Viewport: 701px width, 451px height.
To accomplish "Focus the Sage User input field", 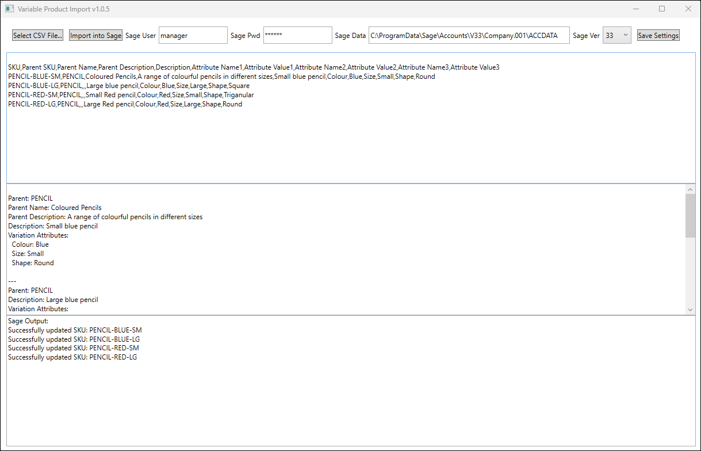I will point(193,35).
